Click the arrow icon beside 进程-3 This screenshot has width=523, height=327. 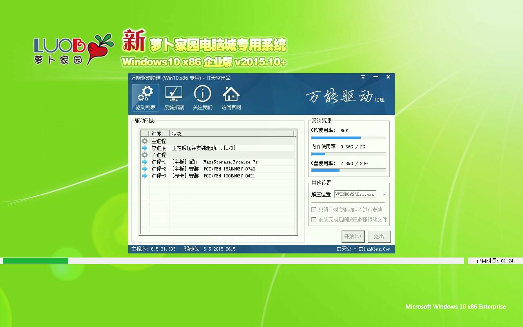click(144, 176)
